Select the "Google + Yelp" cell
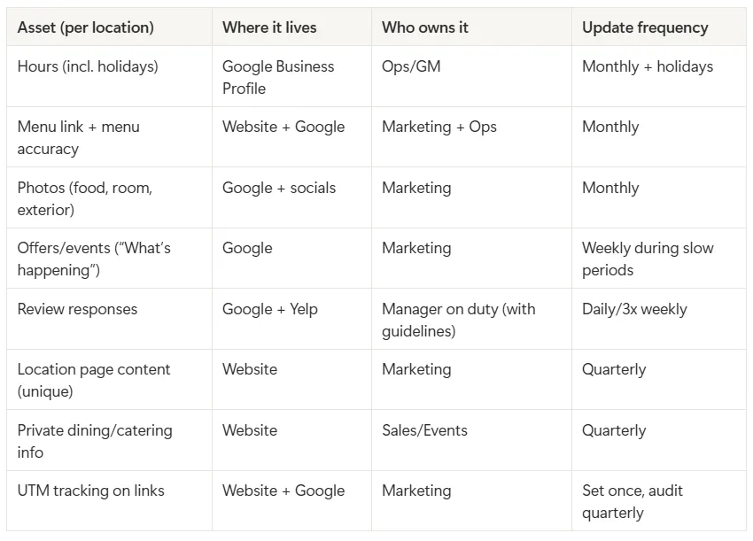The height and width of the screenshot is (541, 753). [270, 309]
